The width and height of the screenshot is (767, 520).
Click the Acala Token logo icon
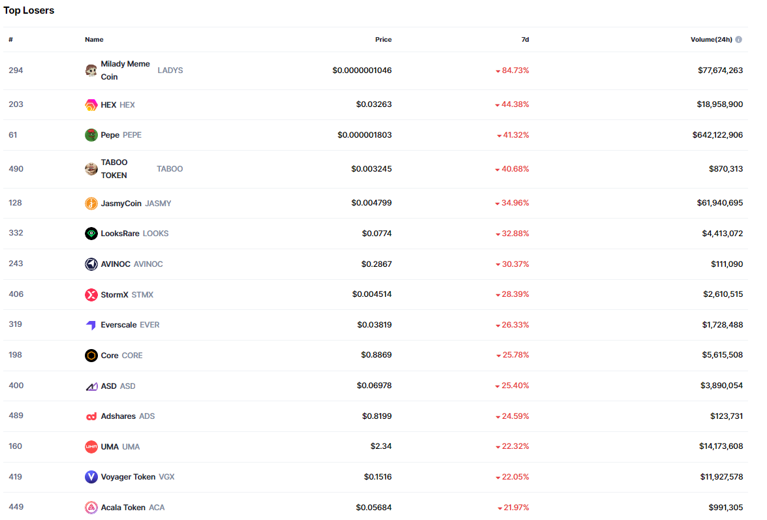coord(91,508)
